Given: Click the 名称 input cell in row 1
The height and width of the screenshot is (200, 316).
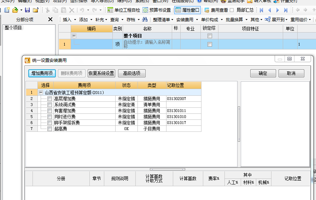Looking at the screenshot, I should pos(147,44).
